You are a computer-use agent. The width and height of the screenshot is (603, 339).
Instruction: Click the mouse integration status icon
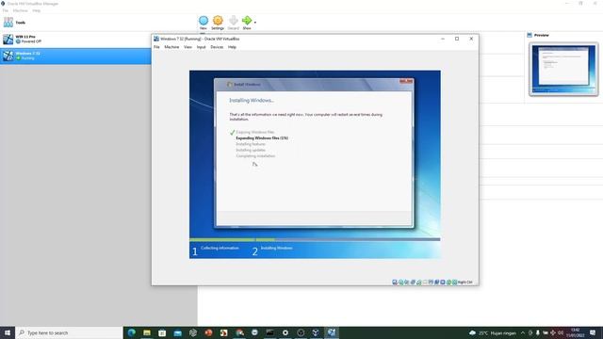448,282
